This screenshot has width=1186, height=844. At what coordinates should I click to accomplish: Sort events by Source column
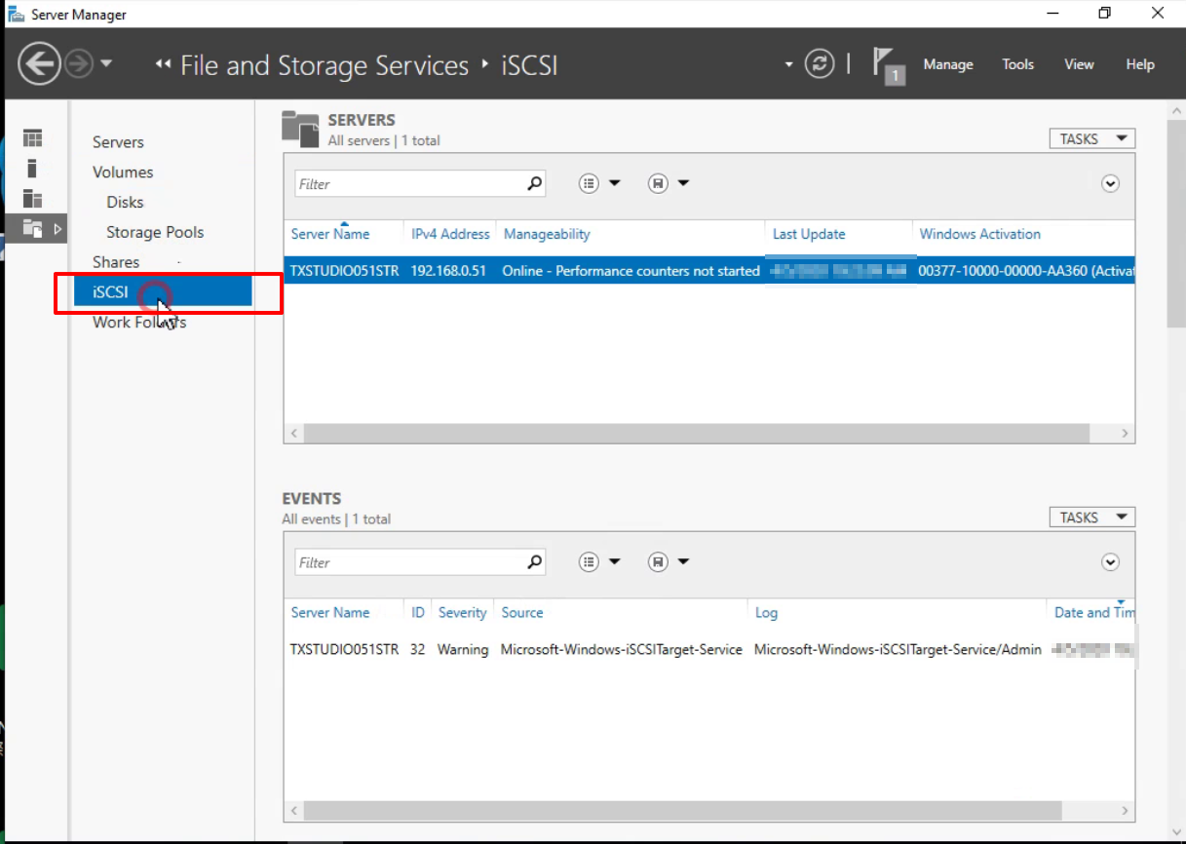(522, 613)
